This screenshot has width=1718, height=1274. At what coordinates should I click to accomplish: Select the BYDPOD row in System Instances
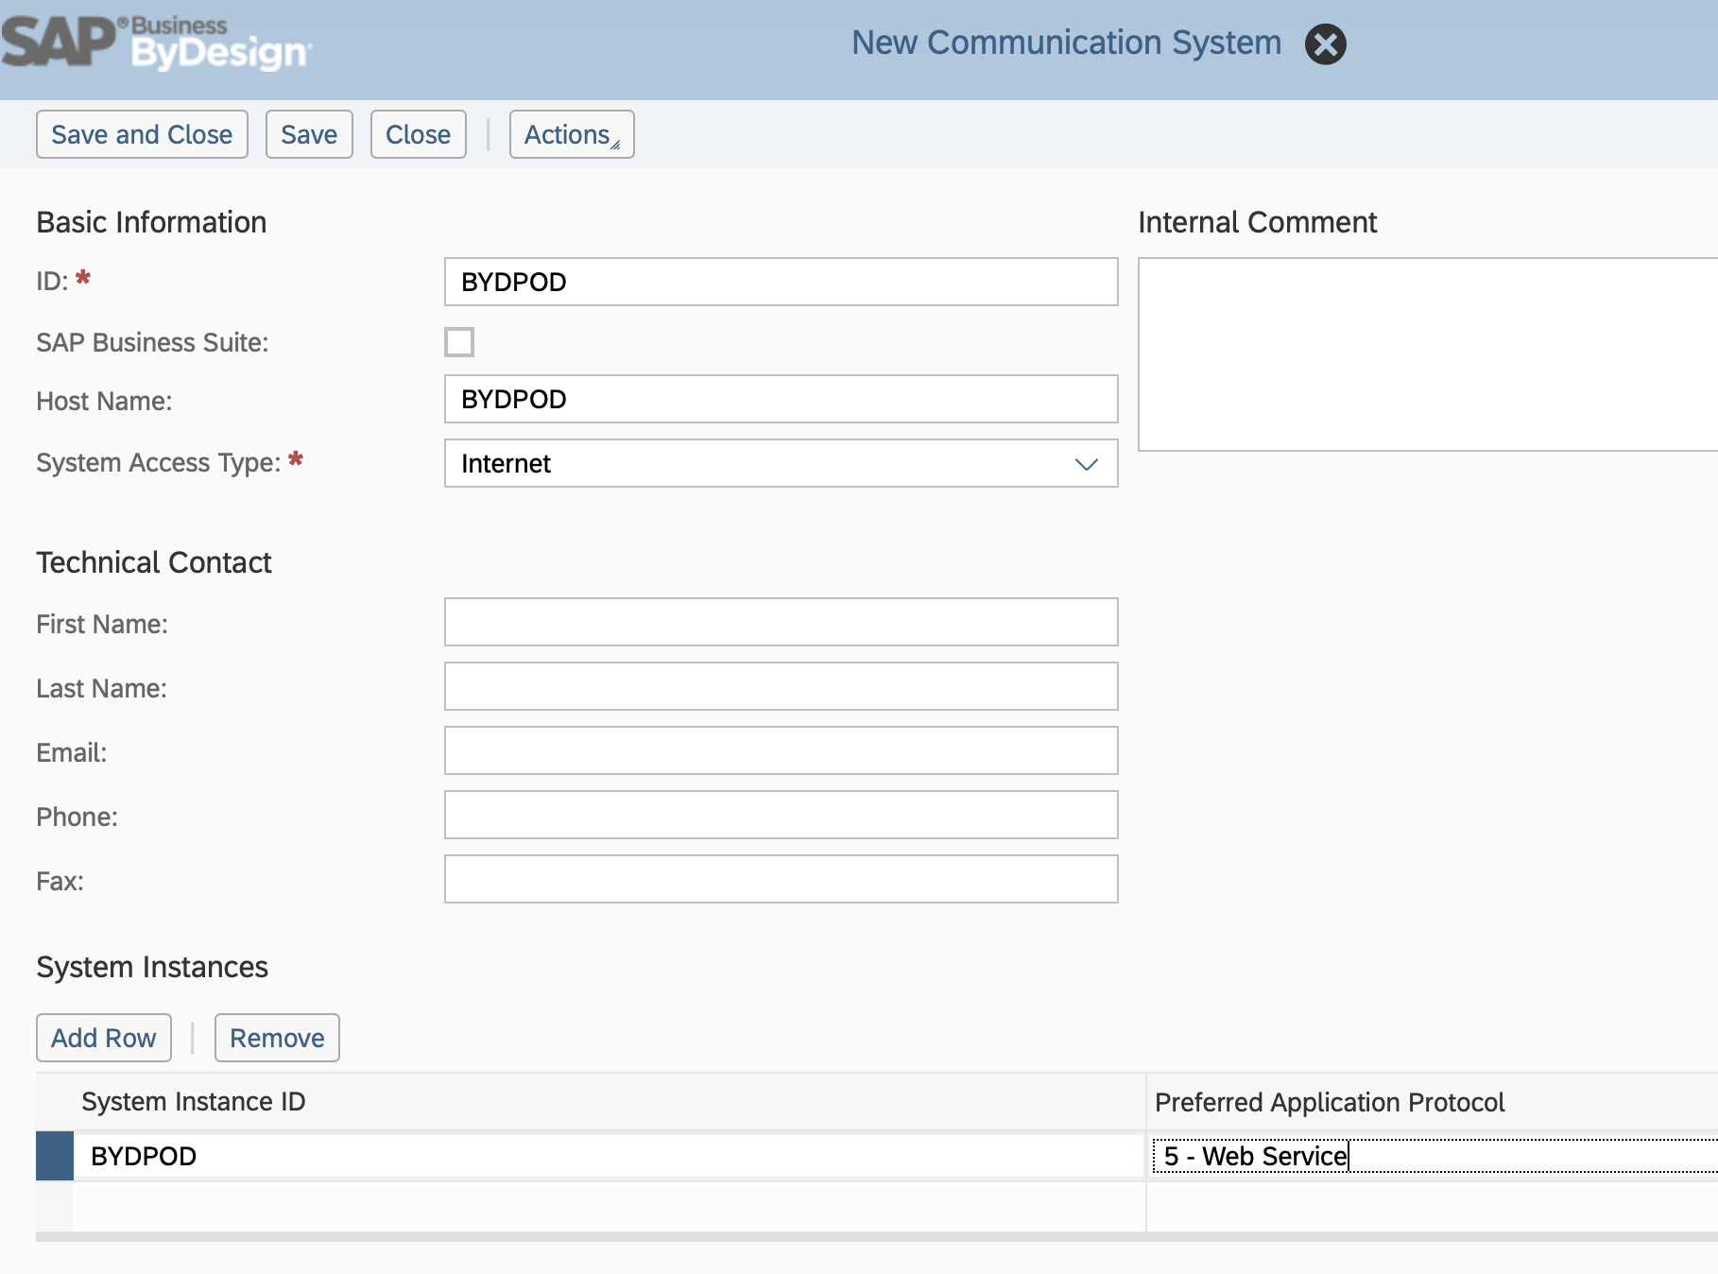(x=54, y=1155)
